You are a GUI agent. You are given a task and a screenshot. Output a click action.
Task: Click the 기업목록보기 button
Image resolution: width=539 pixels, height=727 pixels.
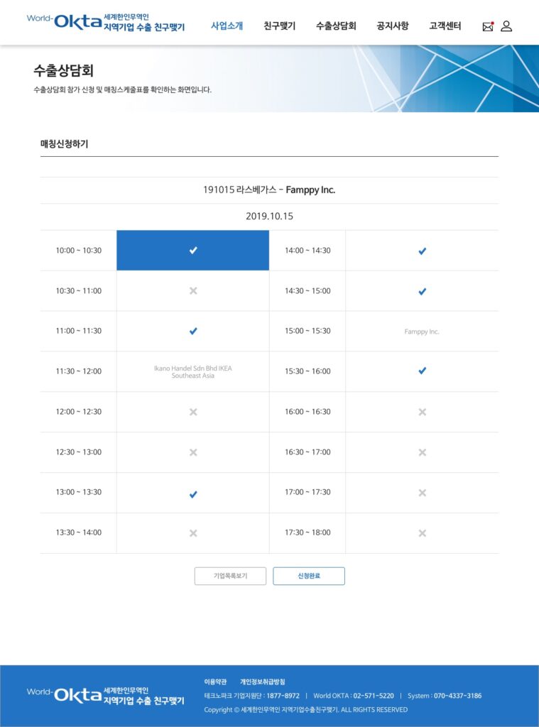pyautogui.click(x=231, y=576)
